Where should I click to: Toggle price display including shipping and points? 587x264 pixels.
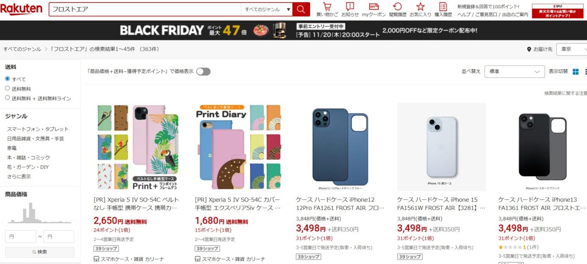203,71
